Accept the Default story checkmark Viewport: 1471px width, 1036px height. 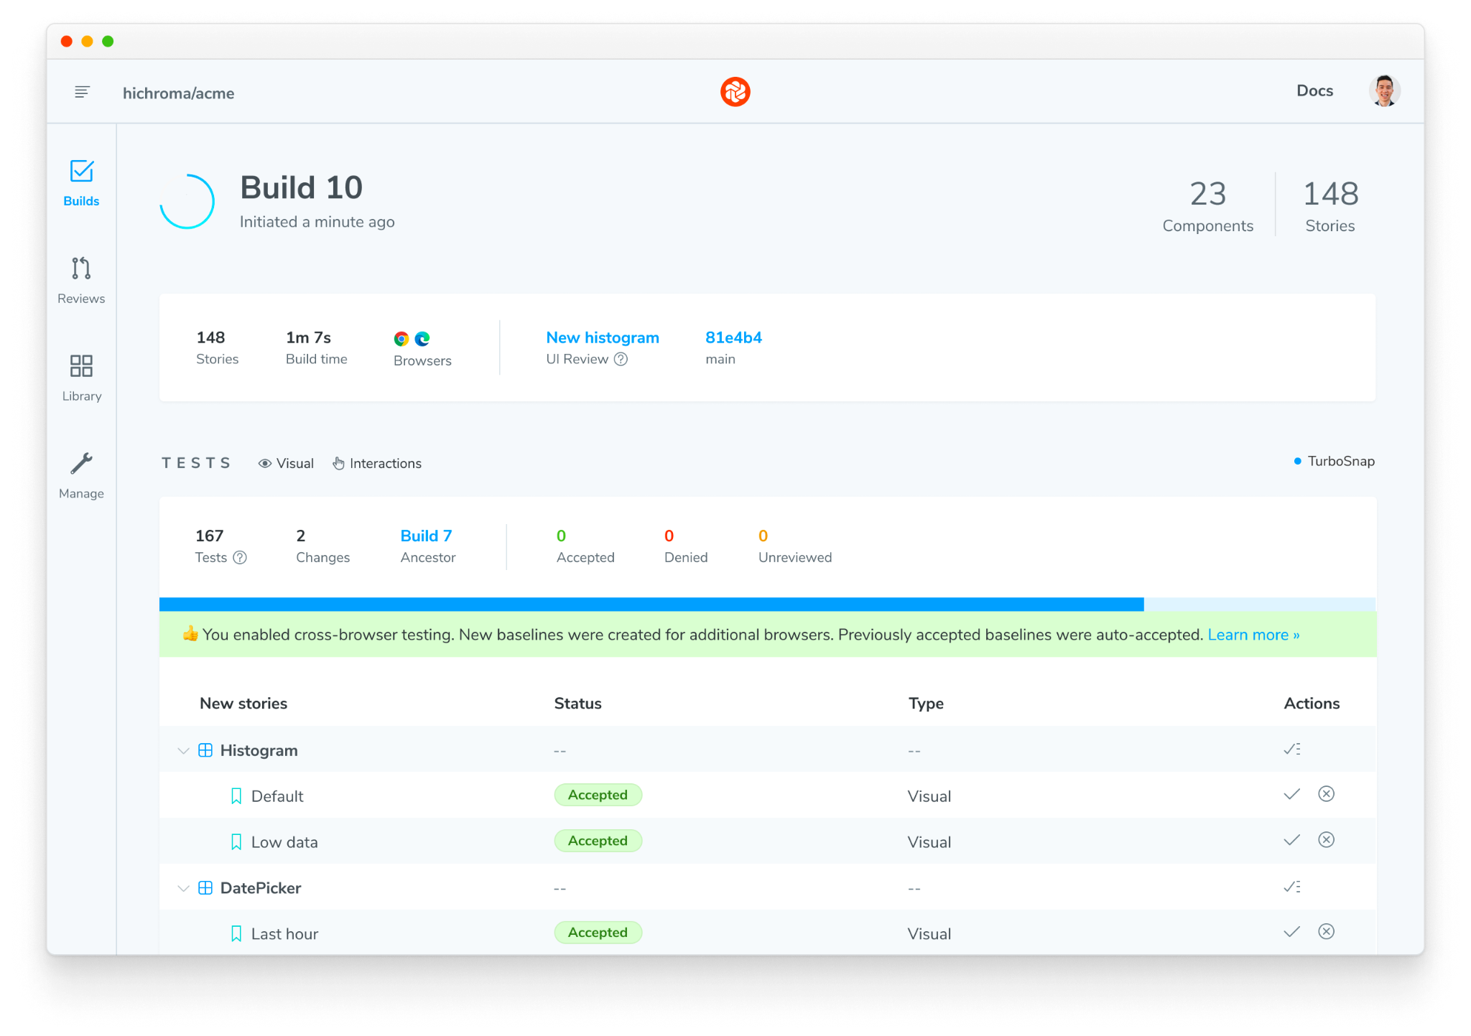1291,794
